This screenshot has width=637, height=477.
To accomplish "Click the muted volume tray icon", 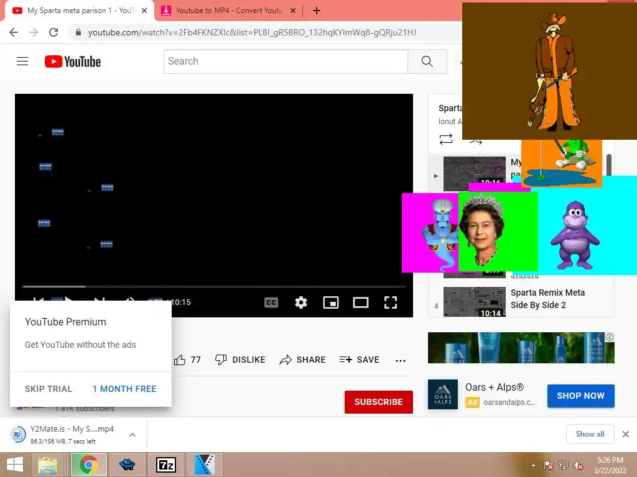I will pyautogui.click(x=578, y=465).
